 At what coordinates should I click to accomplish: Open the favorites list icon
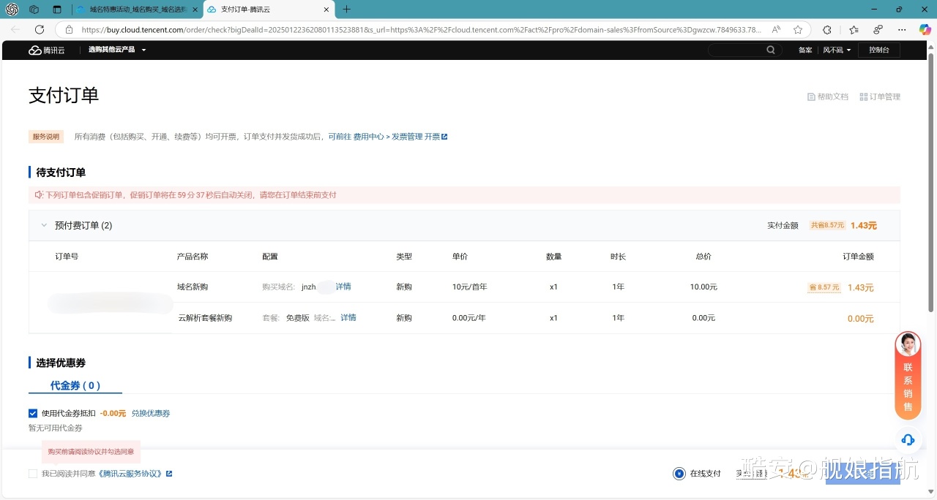coord(854,30)
